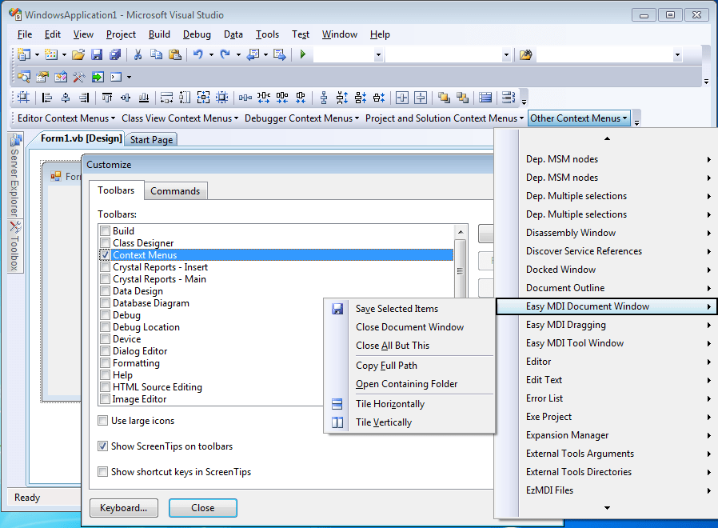Click the Undo arrow icon

[x=197, y=54]
